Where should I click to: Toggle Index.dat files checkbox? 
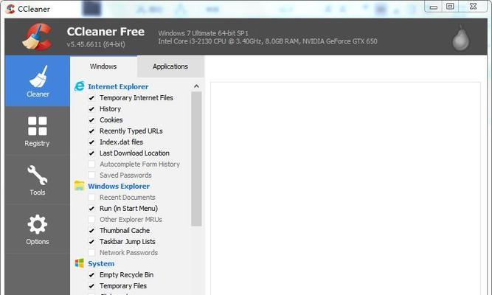point(91,142)
